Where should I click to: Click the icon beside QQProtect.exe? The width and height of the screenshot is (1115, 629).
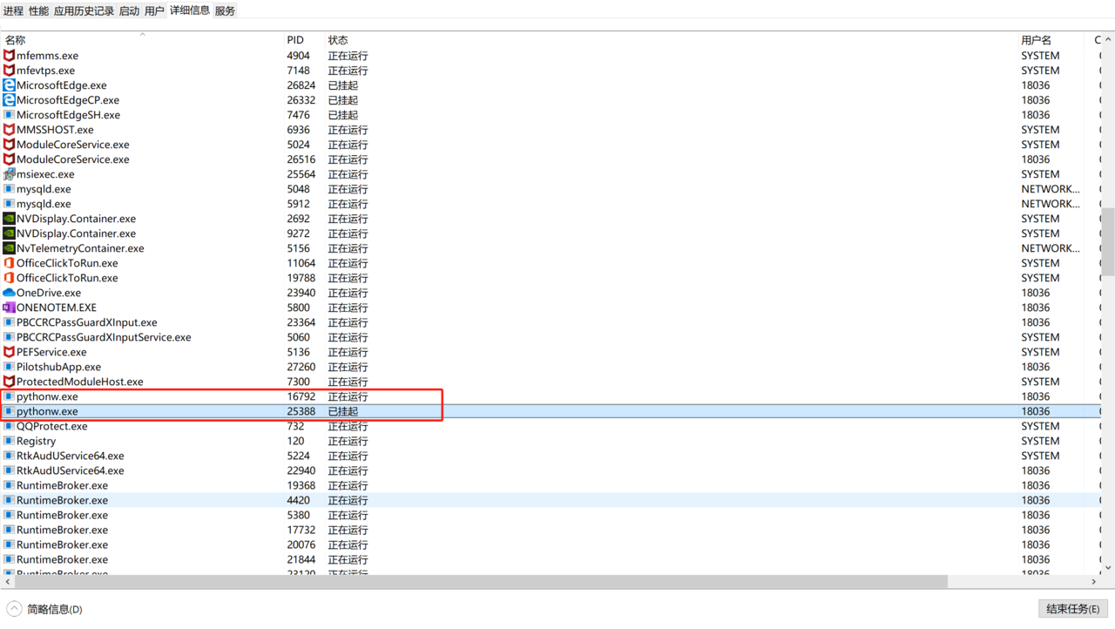tap(9, 426)
